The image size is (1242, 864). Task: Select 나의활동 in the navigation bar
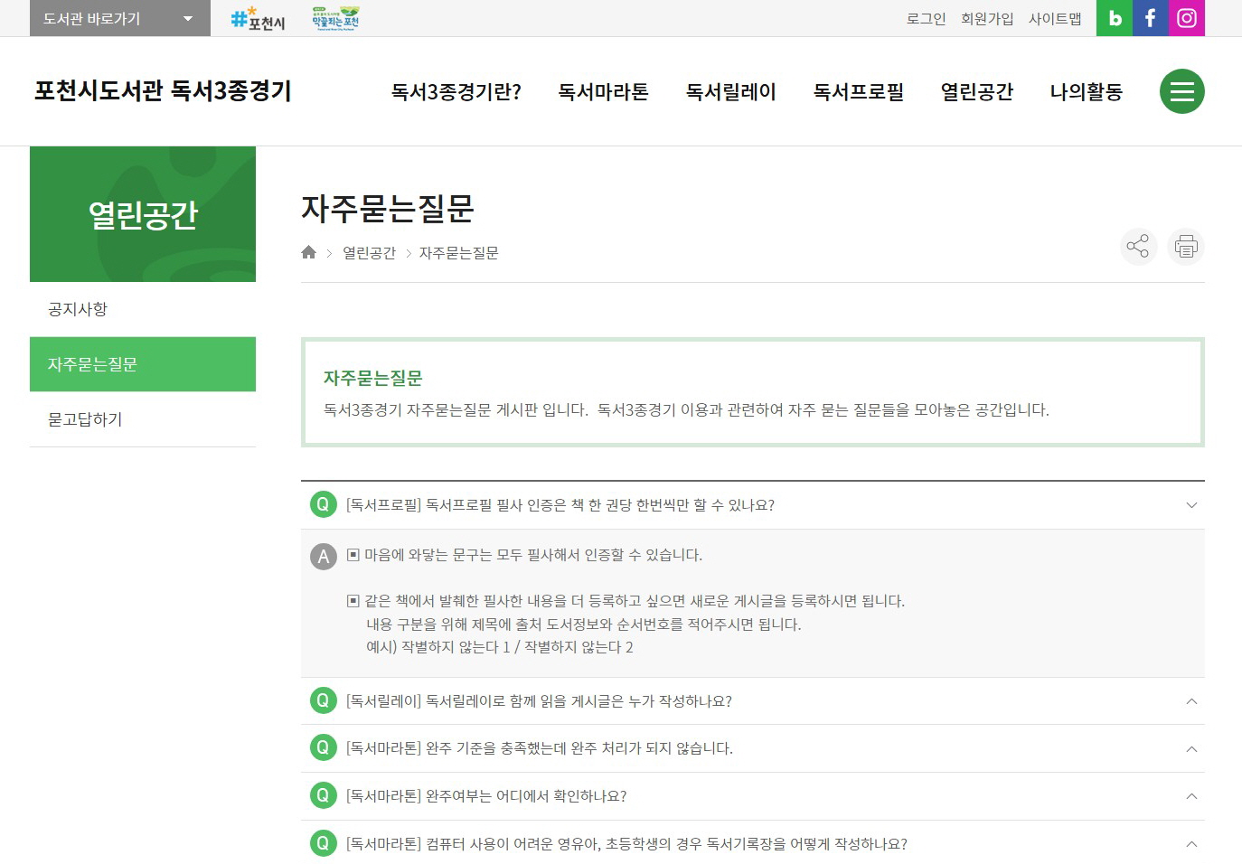tap(1086, 91)
